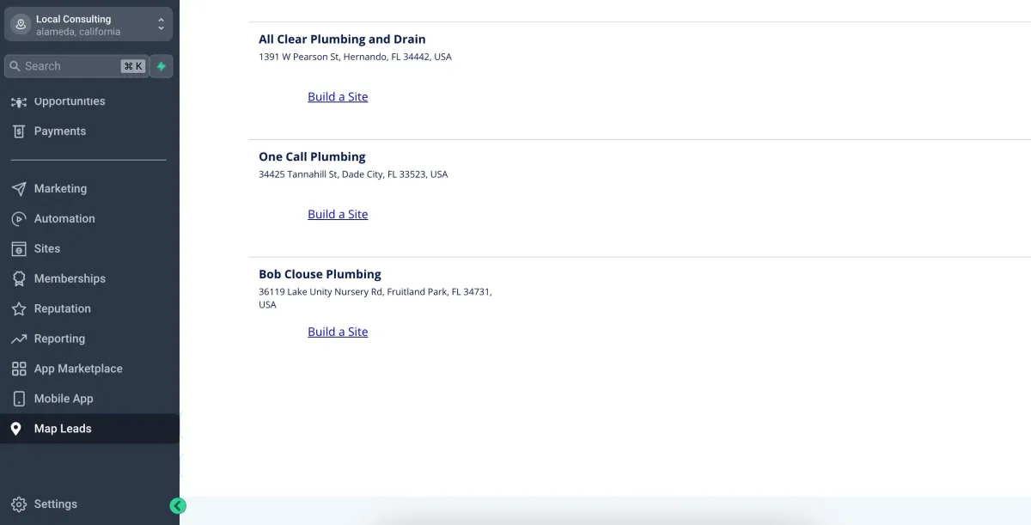
Task: Click the Marketing paper plane icon
Action: click(19, 189)
